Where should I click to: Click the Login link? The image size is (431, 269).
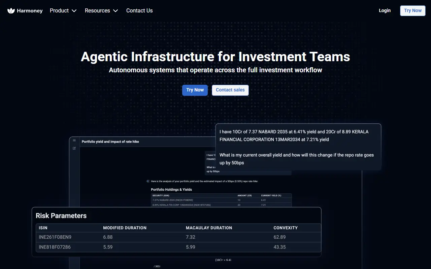point(385,10)
